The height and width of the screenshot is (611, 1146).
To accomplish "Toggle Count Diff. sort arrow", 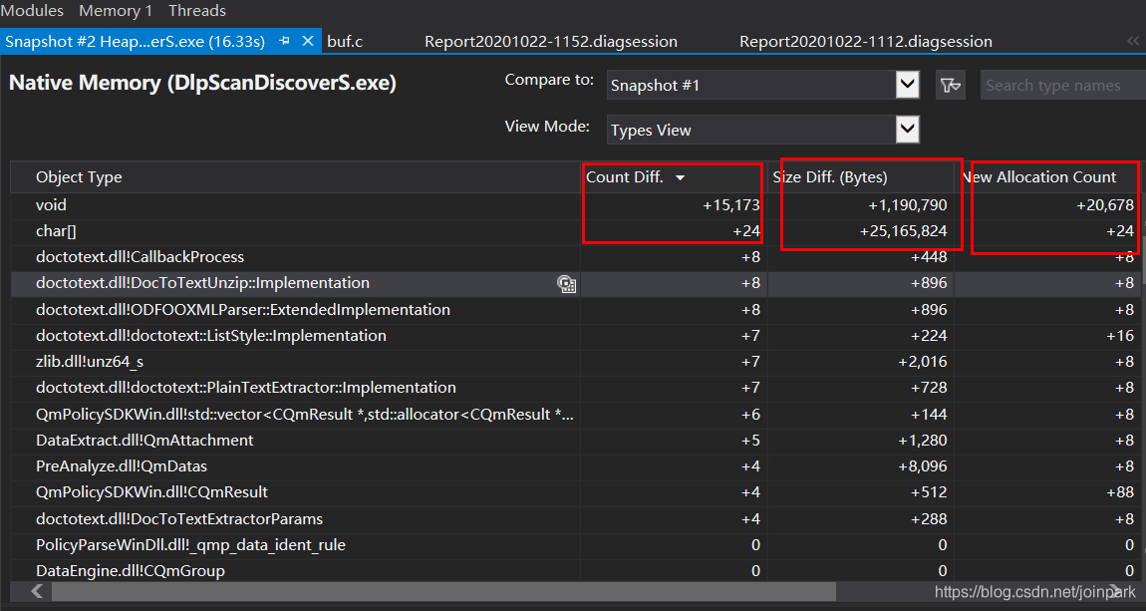I will coord(680,177).
